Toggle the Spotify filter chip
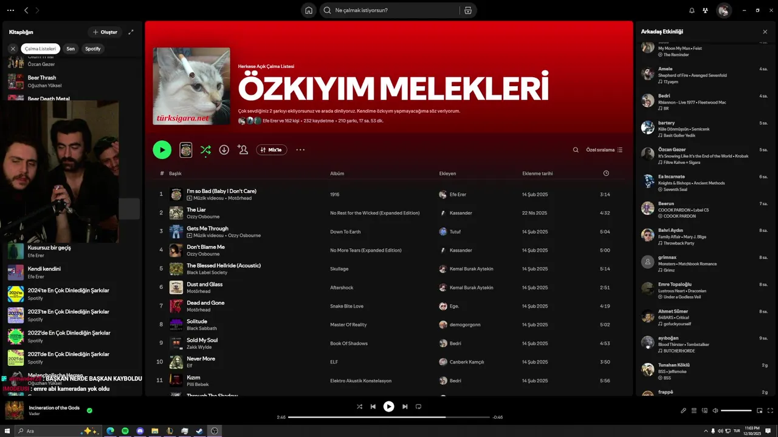 tap(93, 49)
